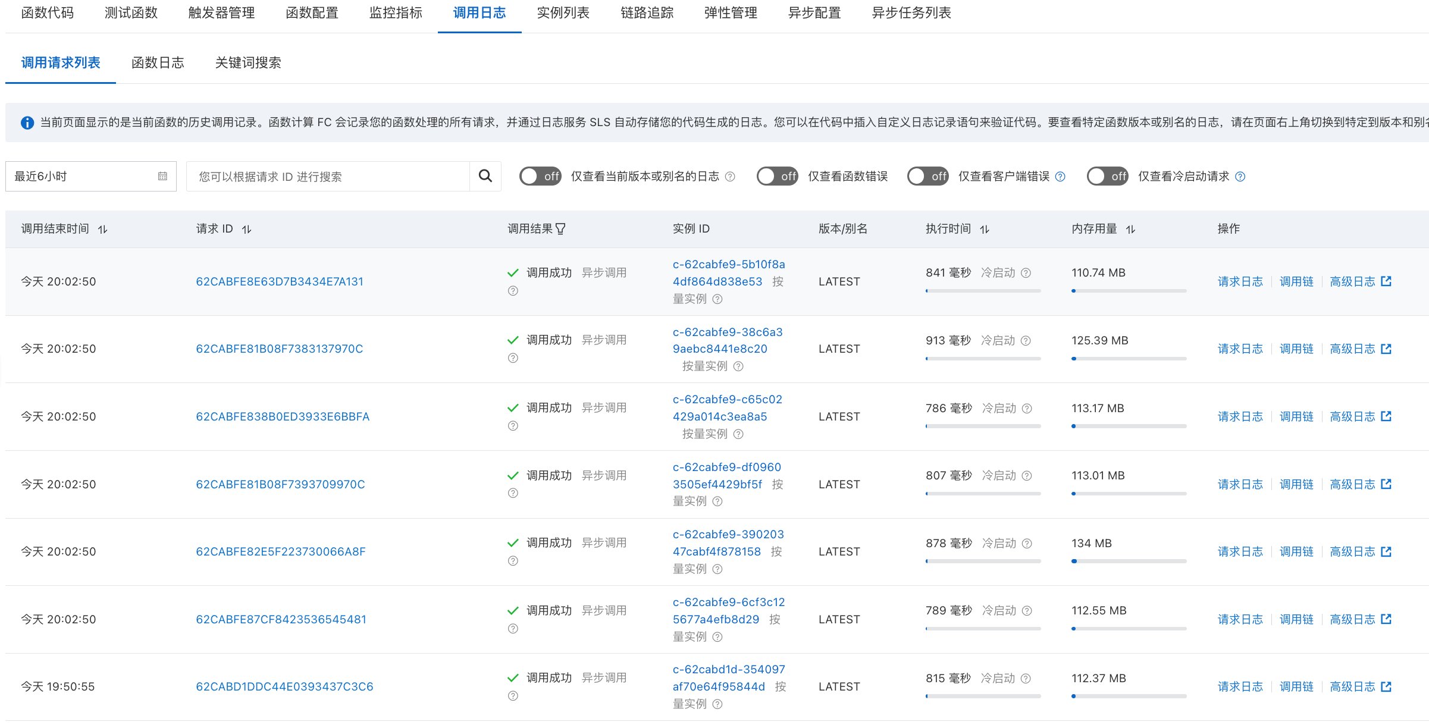1429x728 pixels.
Task: Switch to 链路追踪 tab
Action: (x=647, y=13)
